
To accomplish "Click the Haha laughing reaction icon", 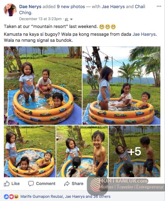I will coord(16,196).
